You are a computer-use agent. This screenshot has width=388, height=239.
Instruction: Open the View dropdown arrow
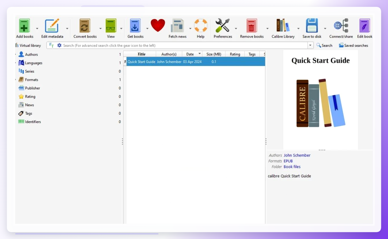click(121, 28)
